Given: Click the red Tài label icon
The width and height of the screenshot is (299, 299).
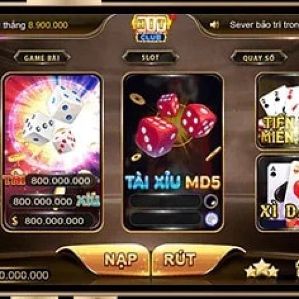Looking at the screenshot, I should point(15,180).
